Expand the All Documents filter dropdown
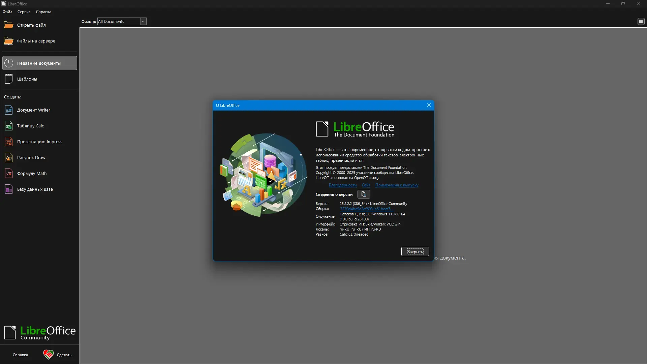 143,22
